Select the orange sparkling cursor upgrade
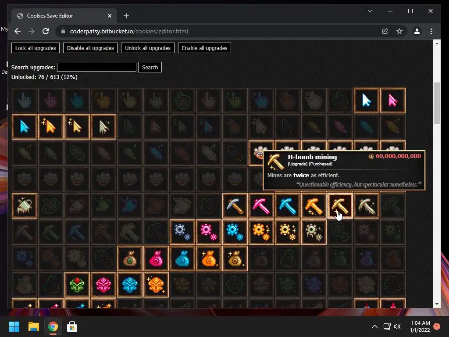The image size is (449, 337). 51,127
